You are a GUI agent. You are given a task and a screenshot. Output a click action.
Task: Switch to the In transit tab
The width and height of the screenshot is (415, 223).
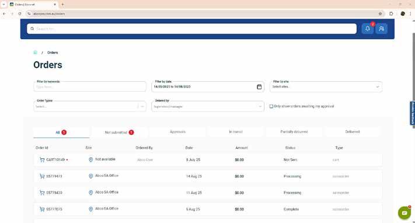[x=236, y=132]
